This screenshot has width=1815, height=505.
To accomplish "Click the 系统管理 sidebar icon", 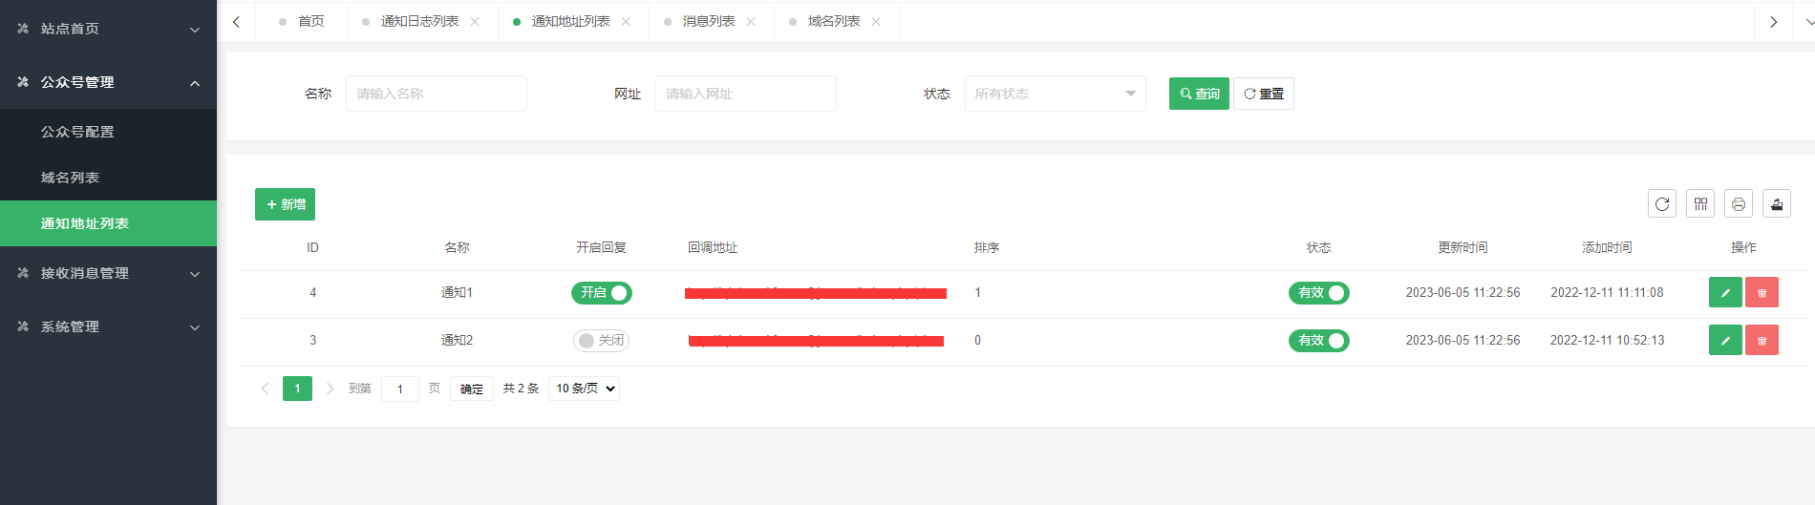I will (23, 326).
